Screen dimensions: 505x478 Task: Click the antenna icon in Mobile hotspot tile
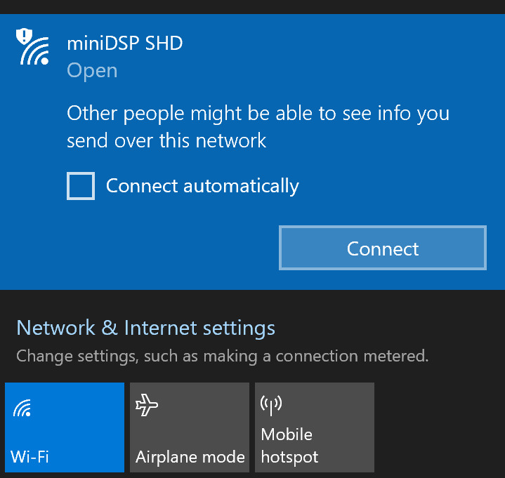271,405
